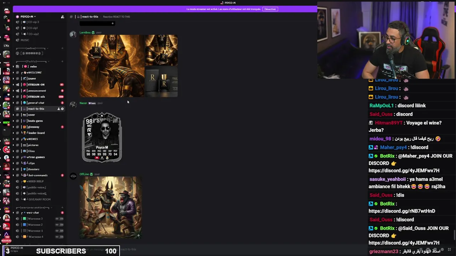Open the bot-commands channel
This screenshot has width=456, height=256.
tap(39, 175)
